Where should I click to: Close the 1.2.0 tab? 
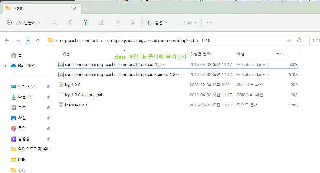pyautogui.click(x=74, y=9)
